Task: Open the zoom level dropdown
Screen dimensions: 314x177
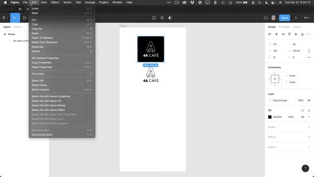Action: click(308, 18)
